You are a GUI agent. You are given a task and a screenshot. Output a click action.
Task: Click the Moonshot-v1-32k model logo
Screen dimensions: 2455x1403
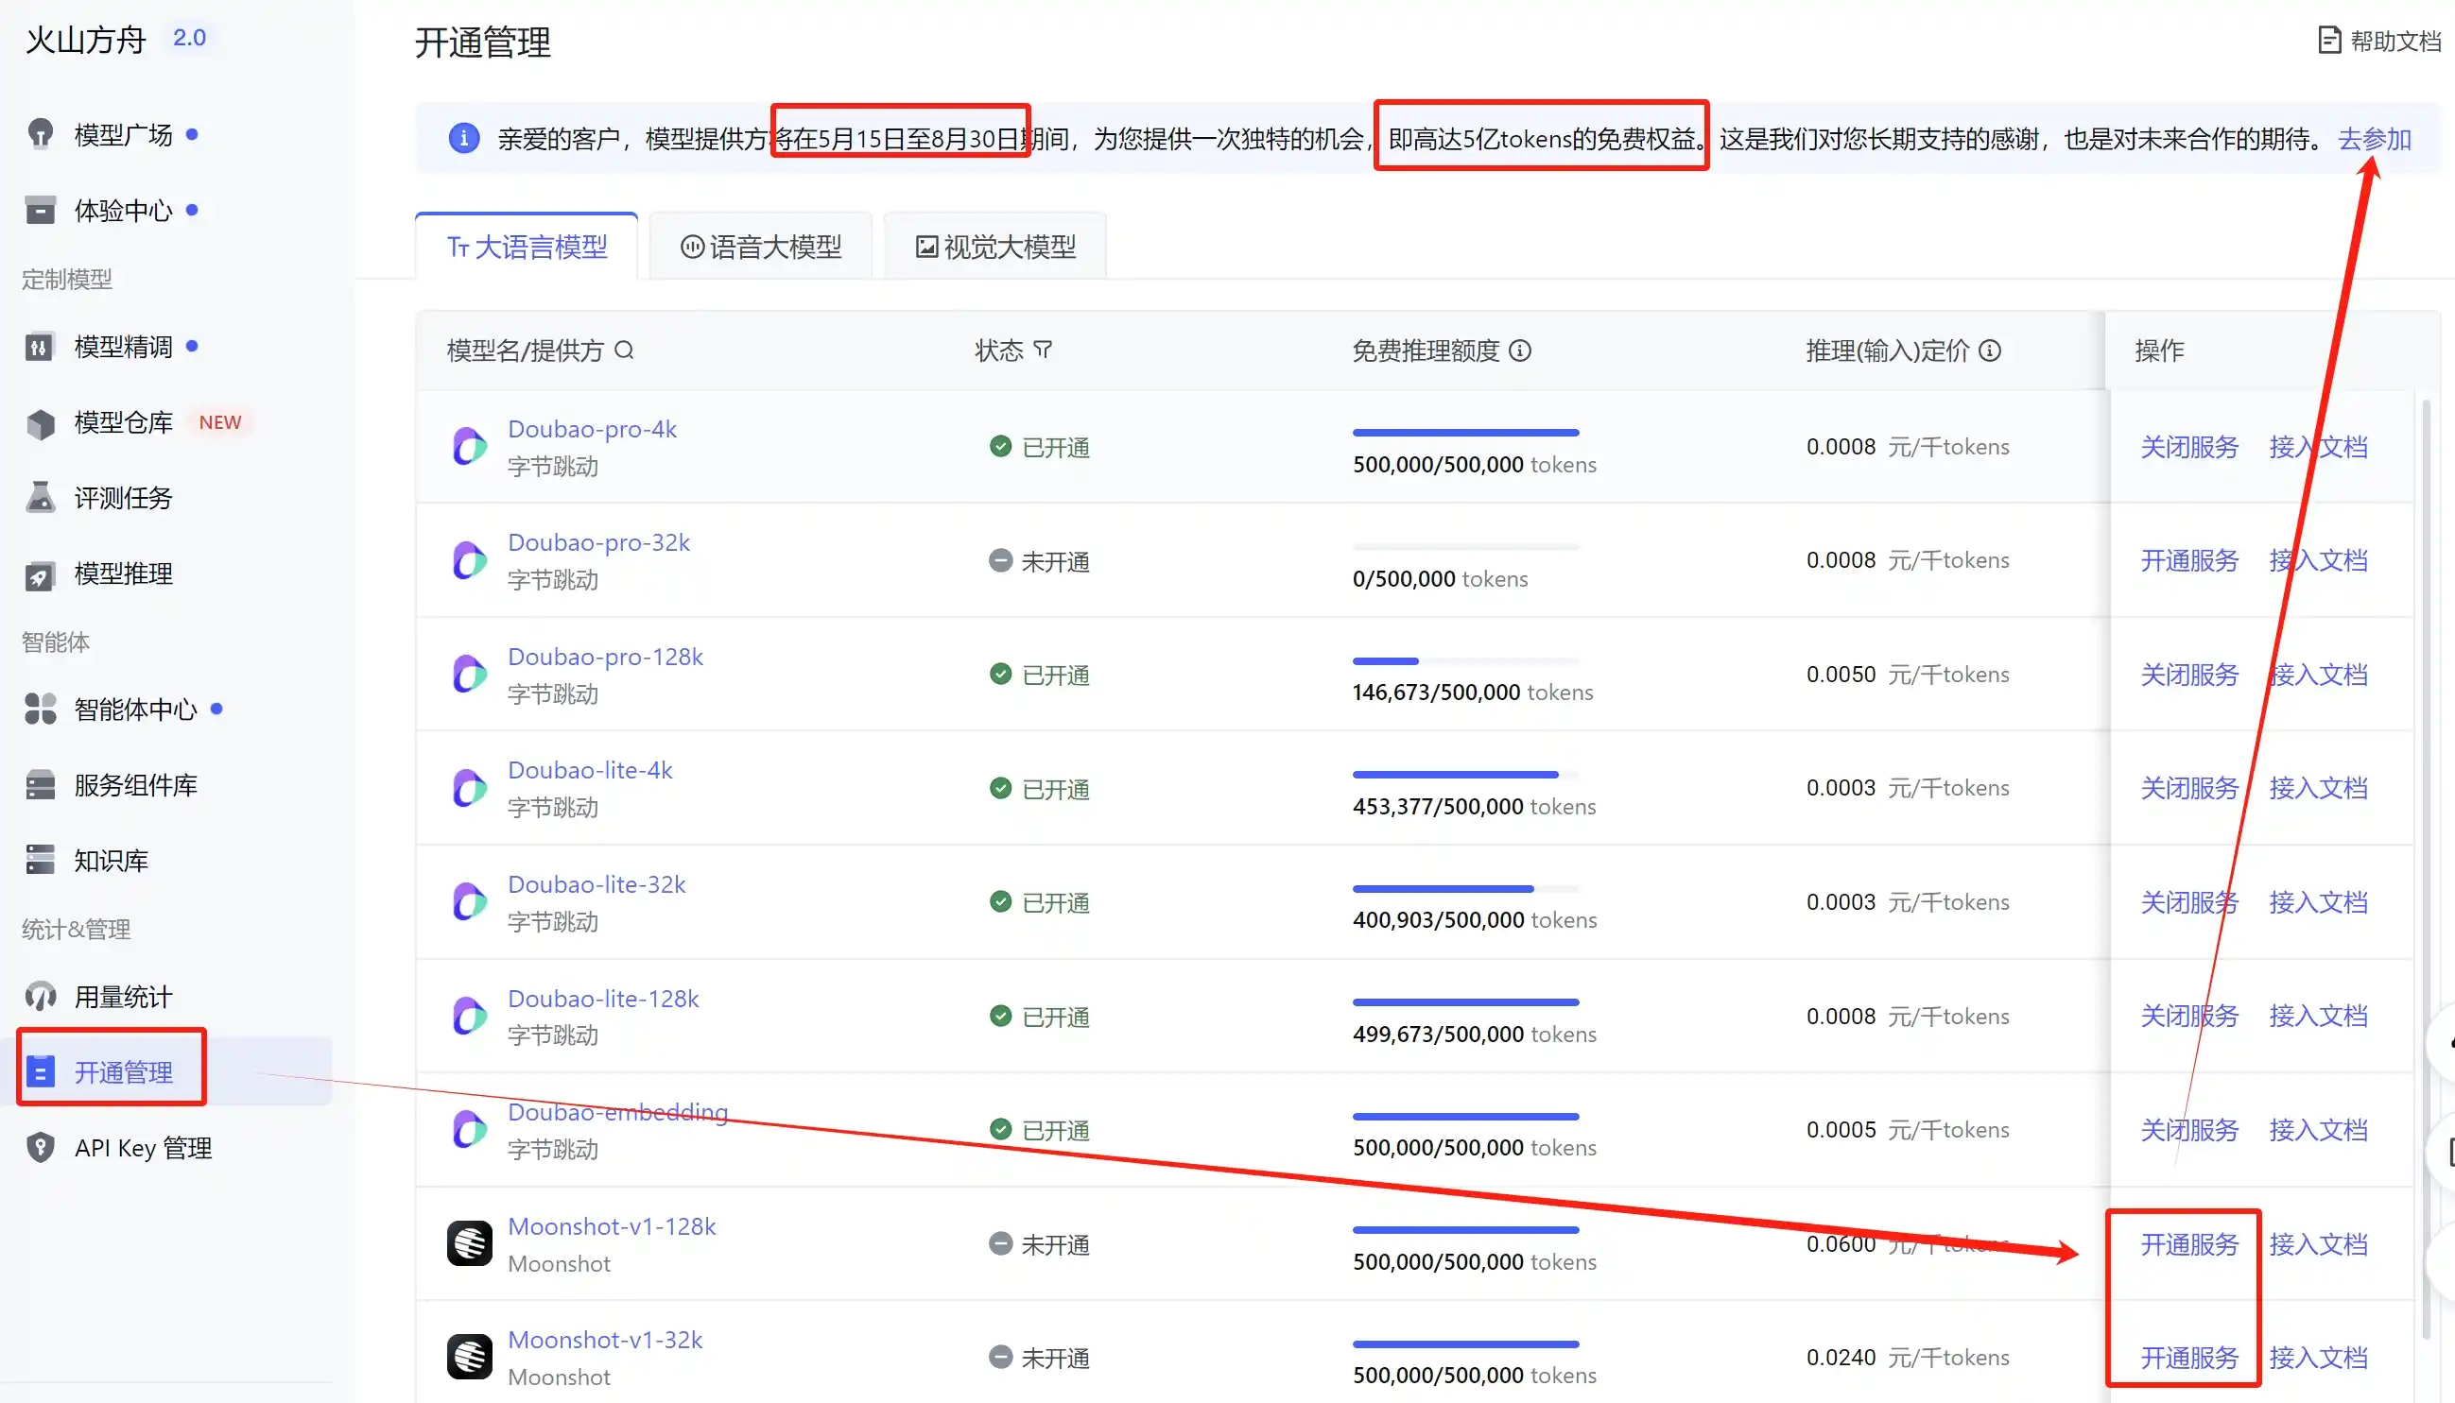[471, 1358]
